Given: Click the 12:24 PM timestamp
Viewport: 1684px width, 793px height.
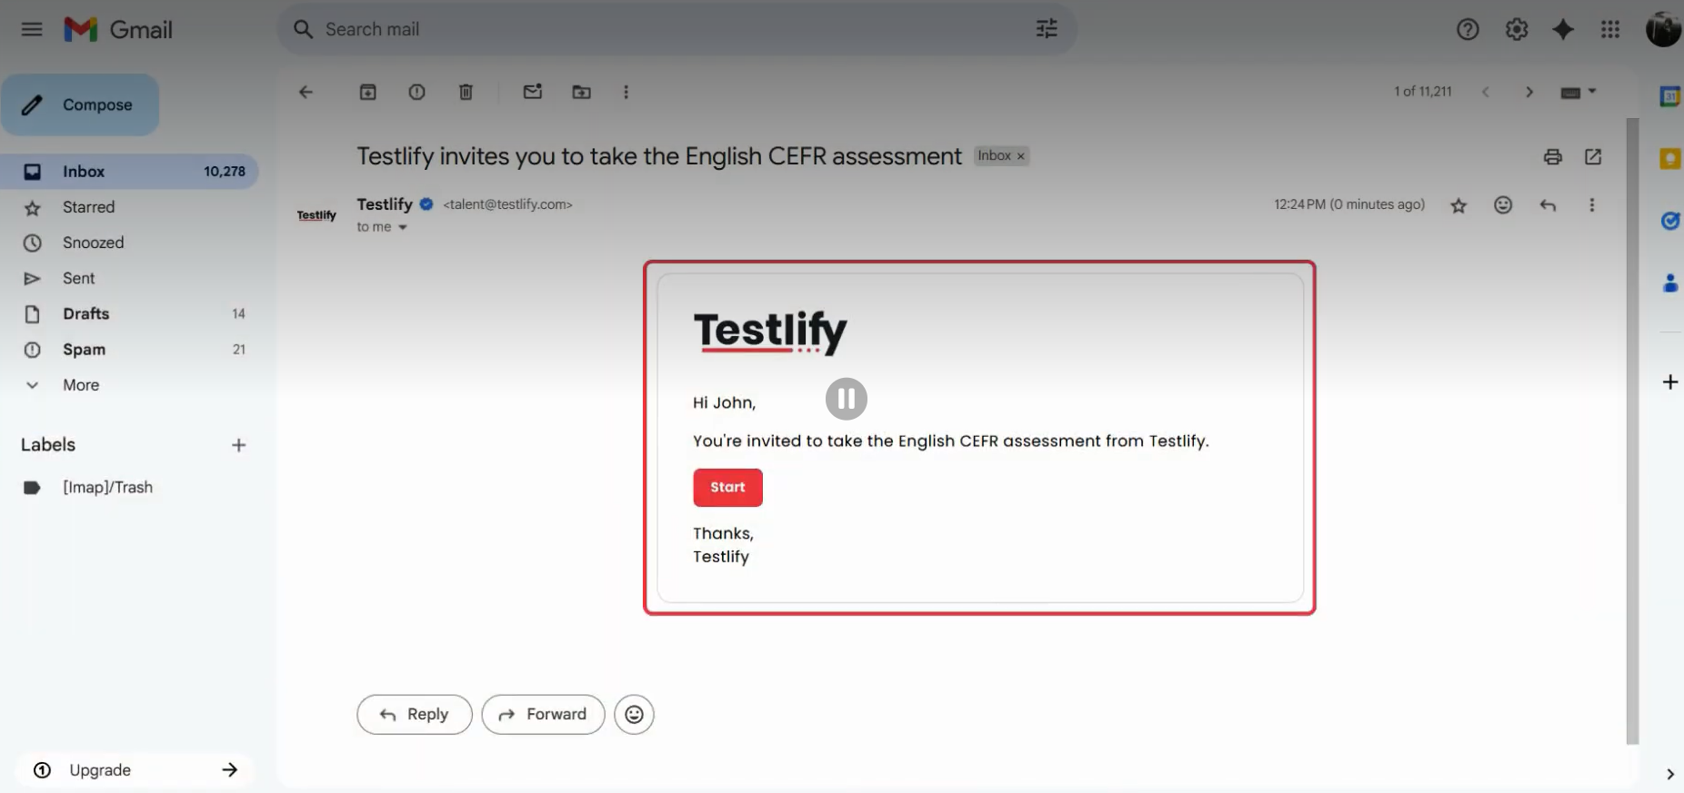Looking at the screenshot, I should coord(1349,205).
